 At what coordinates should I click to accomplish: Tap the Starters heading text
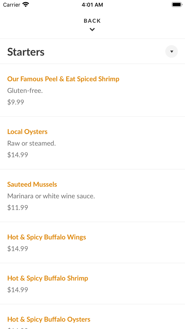pos(26,52)
